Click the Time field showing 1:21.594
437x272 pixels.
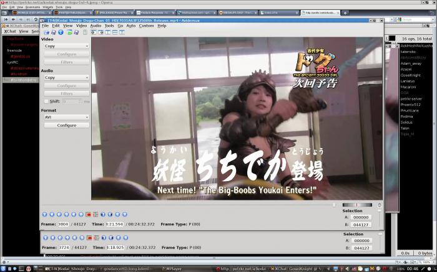[x=114, y=224]
